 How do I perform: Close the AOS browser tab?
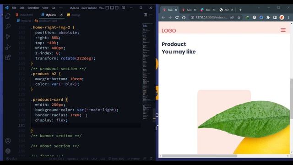[232, 10]
